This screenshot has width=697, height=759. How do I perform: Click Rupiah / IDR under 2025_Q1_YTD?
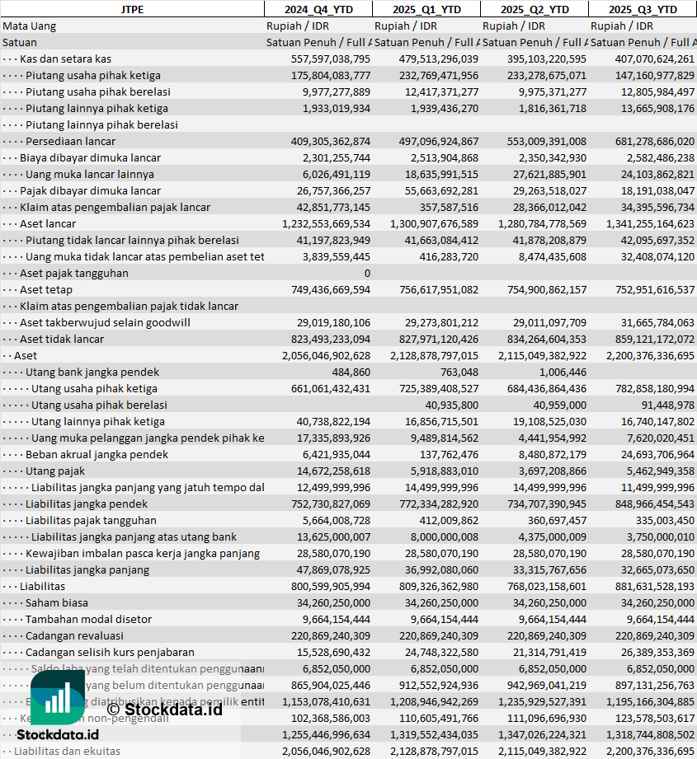[x=405, y=26]
